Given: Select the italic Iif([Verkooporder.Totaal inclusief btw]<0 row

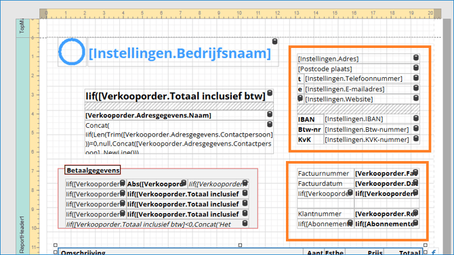Looking at the screenshot, I should (x=157, y=224).
